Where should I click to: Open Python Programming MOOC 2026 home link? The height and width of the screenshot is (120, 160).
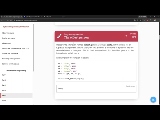tap(16, 27)
